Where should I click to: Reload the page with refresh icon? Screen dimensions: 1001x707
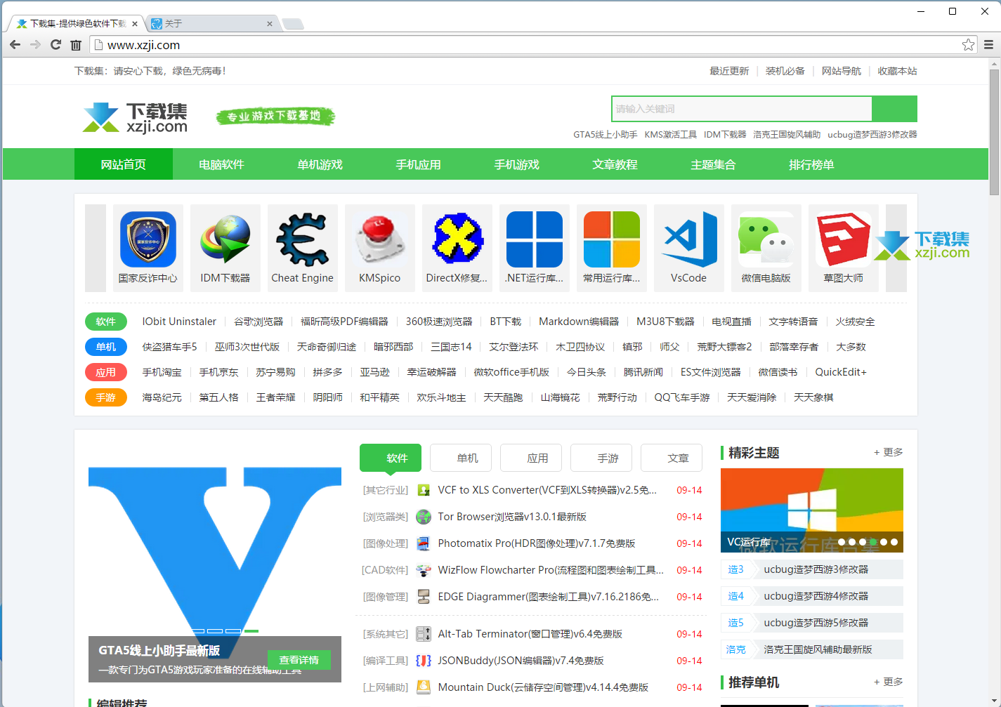click(56, 45)
